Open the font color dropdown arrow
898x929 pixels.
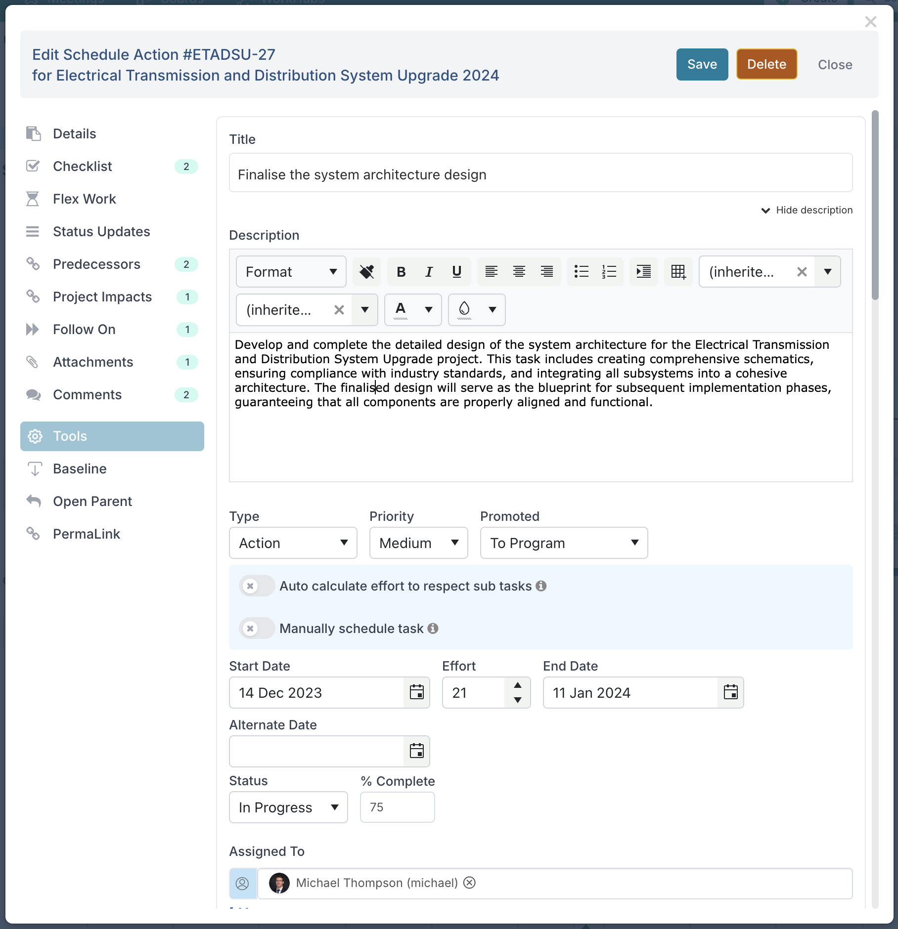[428, 310]
